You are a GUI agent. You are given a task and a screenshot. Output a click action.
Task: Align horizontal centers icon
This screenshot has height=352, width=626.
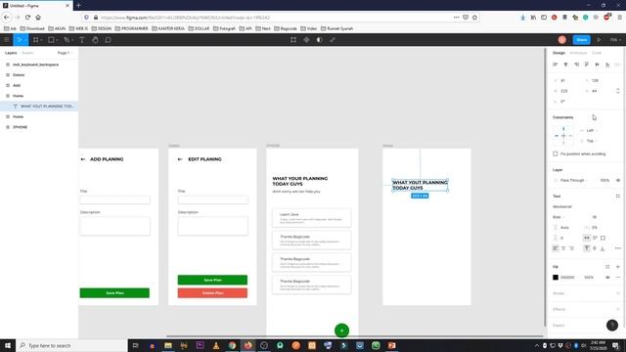point(565,65)
